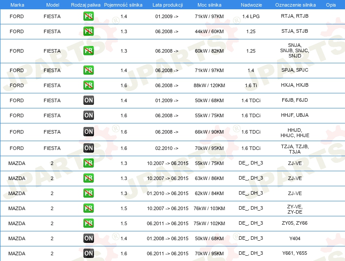Select engine codes SNJA, SNJB, SNJC, SNJD
The width and height of the screenshot is (345, 261).
pyautogui.click(x=295, y=50)
